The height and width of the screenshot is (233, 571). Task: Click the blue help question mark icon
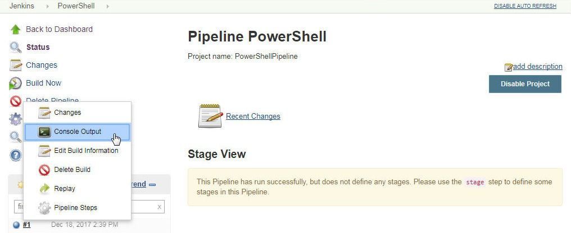(x=15, y=155)
